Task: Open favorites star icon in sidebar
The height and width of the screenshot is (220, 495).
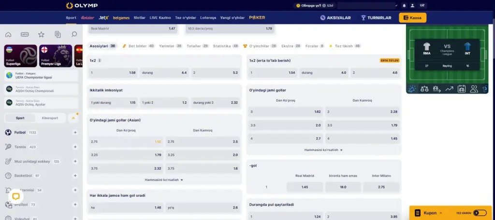Action: coord(41,34)
